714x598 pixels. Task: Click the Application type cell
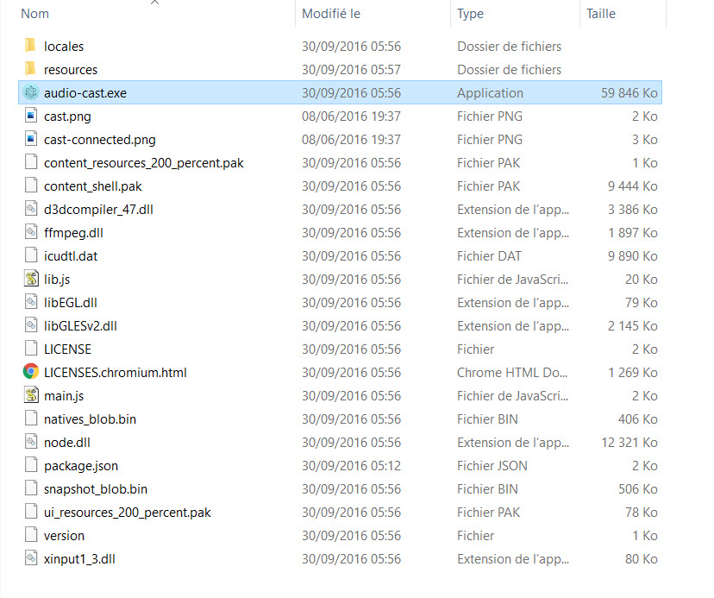coord(490,93)
